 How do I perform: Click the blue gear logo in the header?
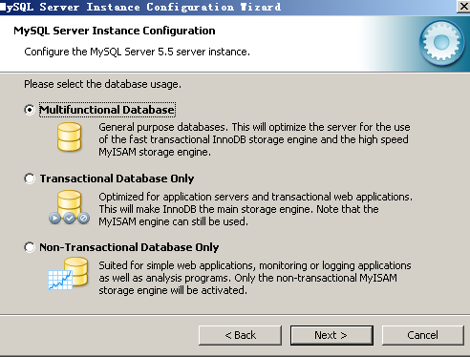(441, 42)
